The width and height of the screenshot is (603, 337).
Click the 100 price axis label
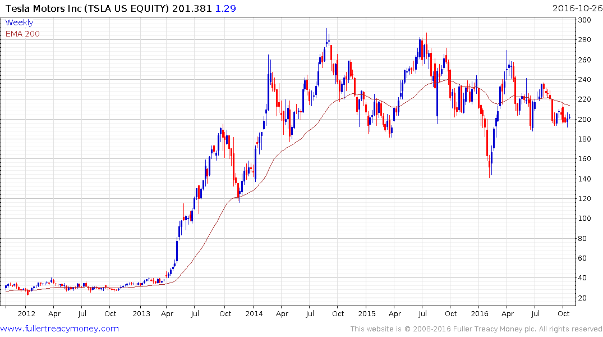click(584, 218)
